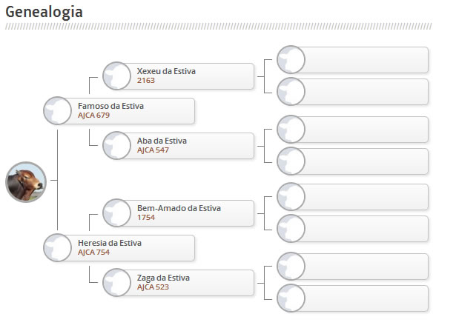Image resolution: width=456 pixels, height=331 pixels.
Task: Click Zaga da Estiva avatar icon
Action: coord(117,283)
